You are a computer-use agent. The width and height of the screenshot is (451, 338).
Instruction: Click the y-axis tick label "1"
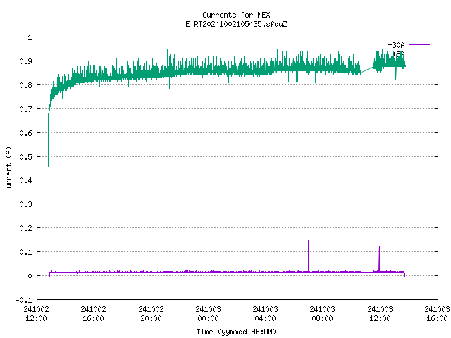tap(30, 37)
